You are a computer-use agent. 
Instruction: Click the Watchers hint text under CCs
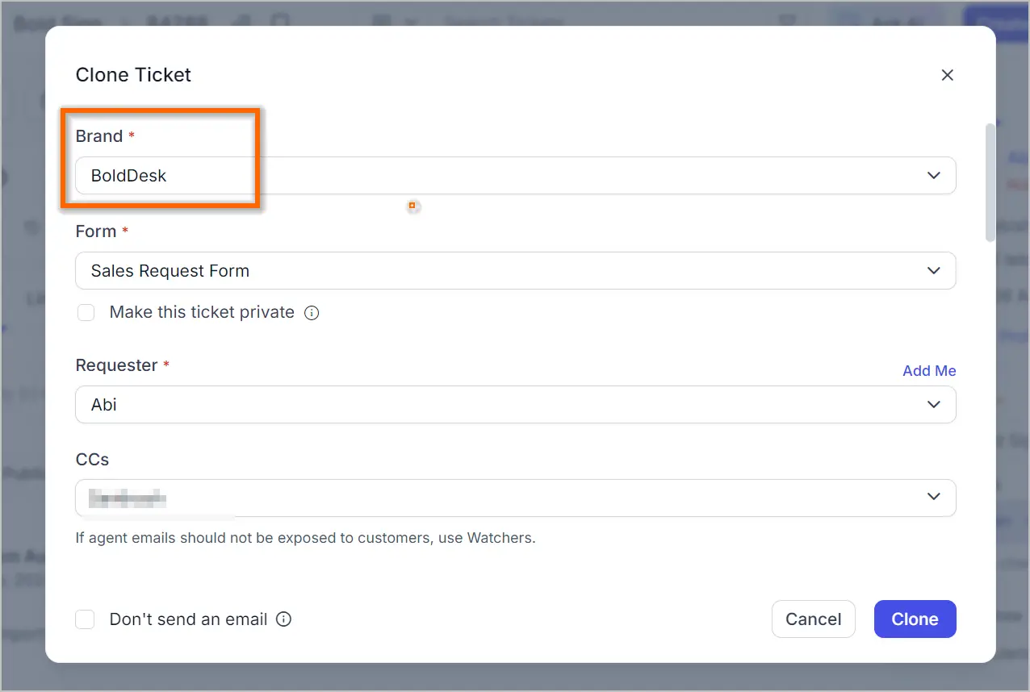pos(305,537)
